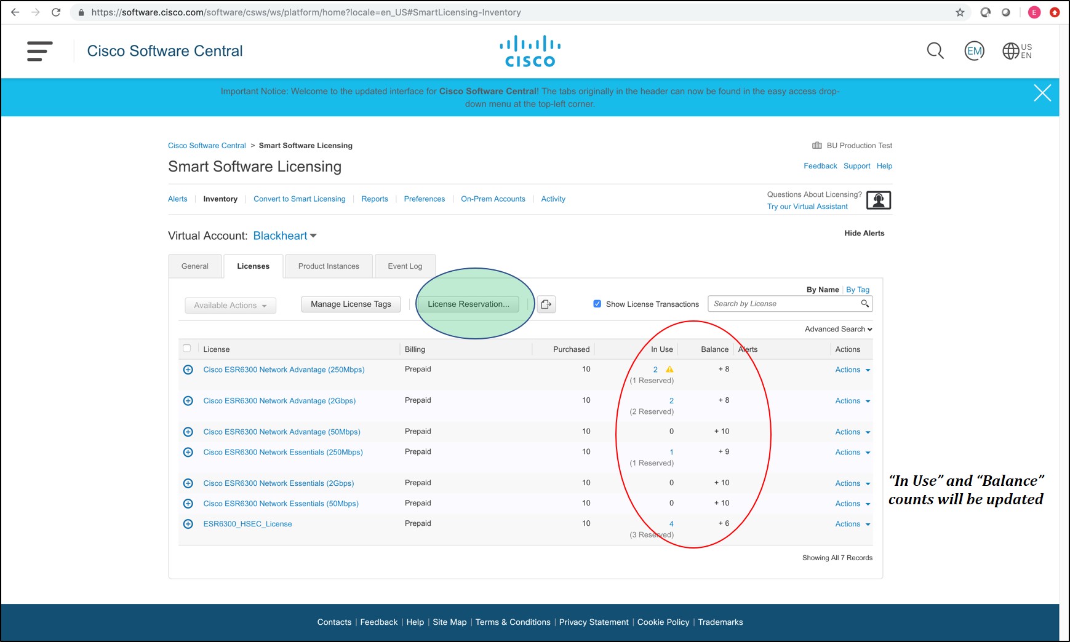Open Actions menu for Network Essentials (250Mbps)
This screenshot has width=1070, height=642.
pos(852,452)
